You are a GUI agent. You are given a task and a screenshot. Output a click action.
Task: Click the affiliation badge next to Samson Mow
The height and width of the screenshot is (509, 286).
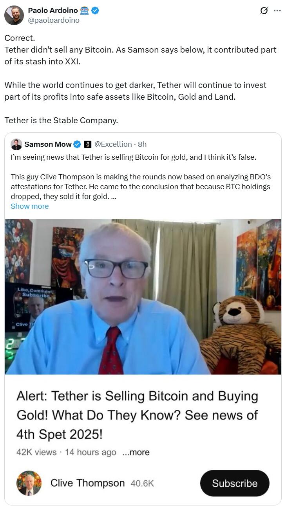88,144
